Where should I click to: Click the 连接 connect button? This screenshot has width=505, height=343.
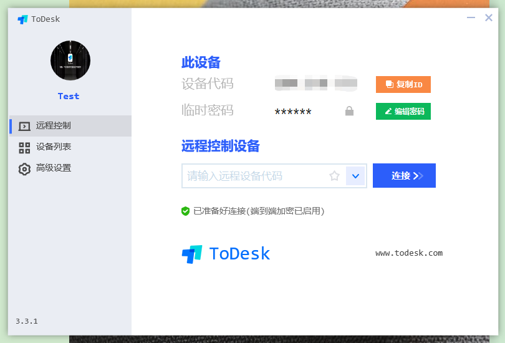[404, 175]
